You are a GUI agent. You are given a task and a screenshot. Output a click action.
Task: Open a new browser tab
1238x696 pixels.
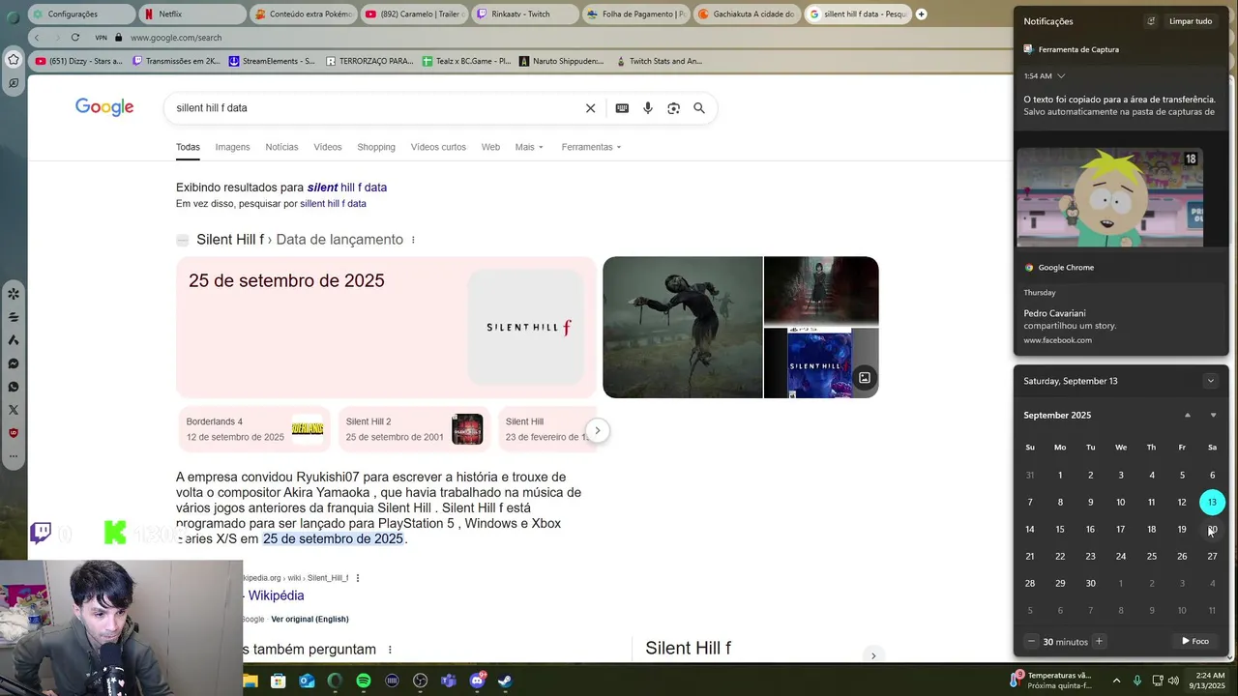coord(921,14)
